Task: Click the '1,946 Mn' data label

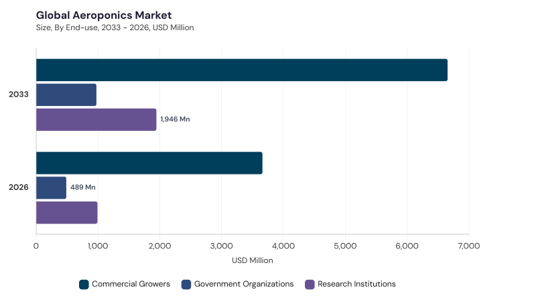Action: pyautogui.click(x=175, y=119)
